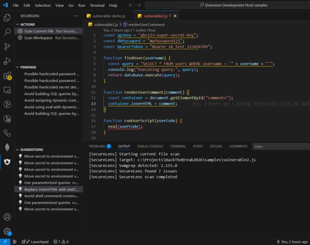
Task: Open the Terminal menu
Action: click(97, 5)
